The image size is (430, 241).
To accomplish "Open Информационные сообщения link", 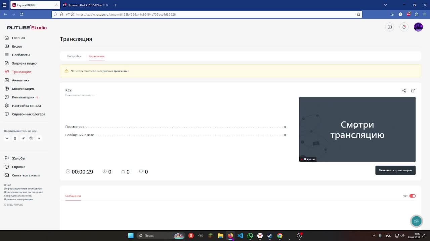I will click(x=23, y=188).
